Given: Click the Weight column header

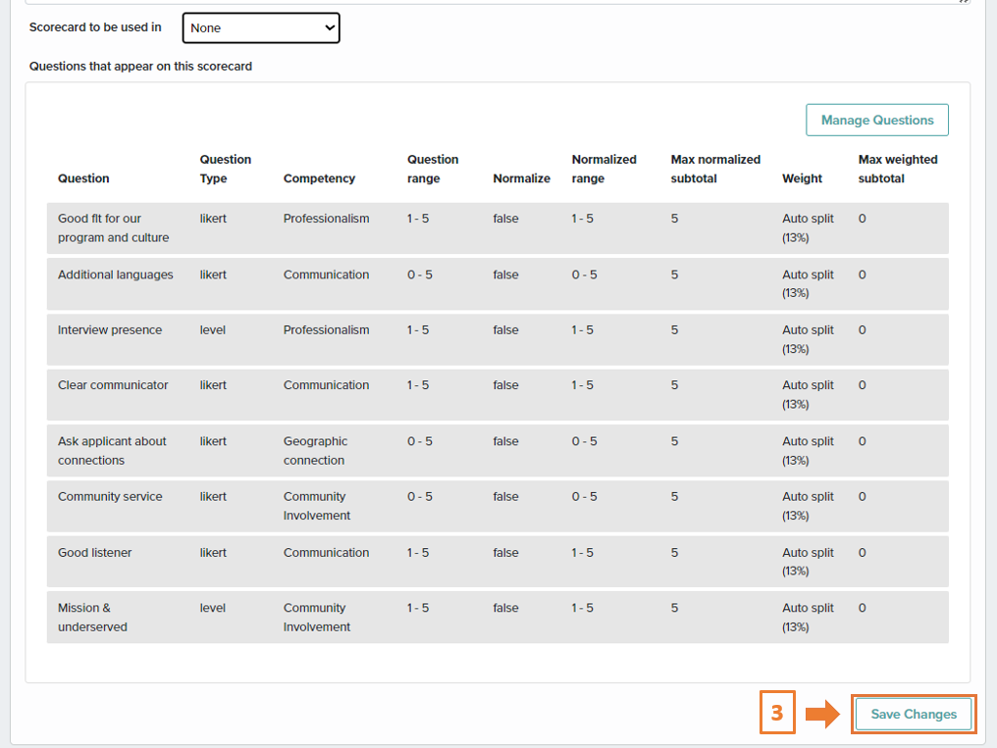Looking at the screenshot, I should [802, 178].
